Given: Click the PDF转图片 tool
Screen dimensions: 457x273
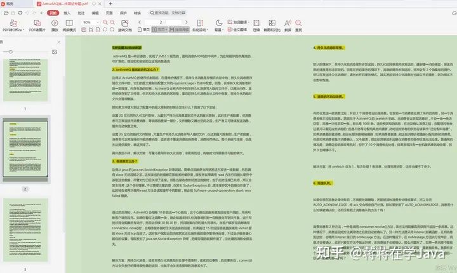Looking at the screenshot, I should tap(37, 25).
